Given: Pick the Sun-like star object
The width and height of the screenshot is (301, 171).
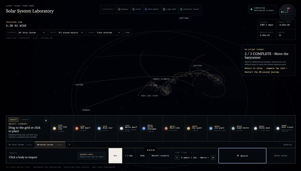Looking at the screenshot, I should click(x=62, y=128).
